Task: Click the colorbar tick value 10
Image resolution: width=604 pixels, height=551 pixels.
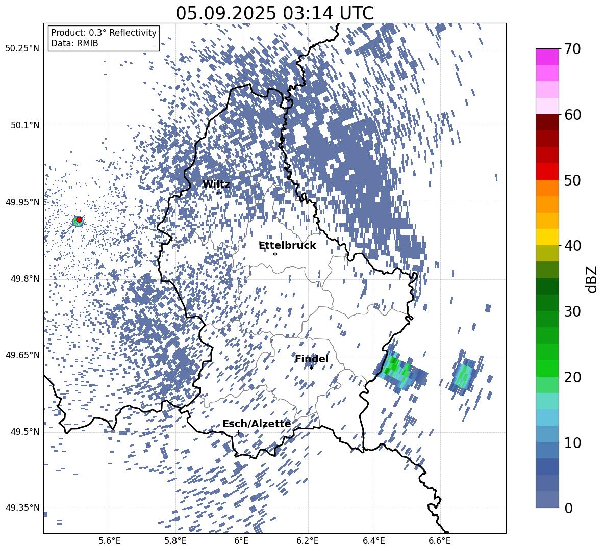Action: point(572,442)
